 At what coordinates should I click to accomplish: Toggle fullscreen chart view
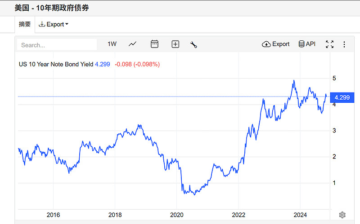point(330,44)
